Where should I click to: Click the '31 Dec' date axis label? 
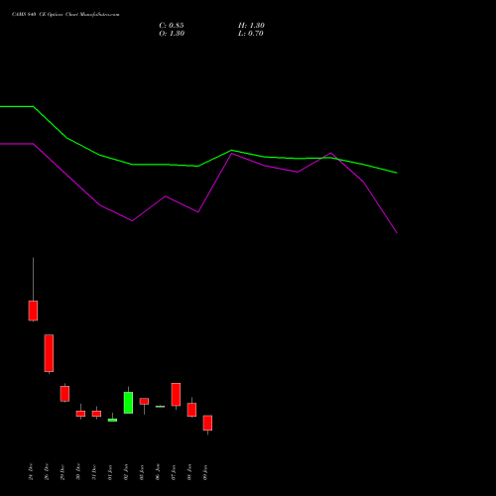pyautogui.click(x=94, y=472)
